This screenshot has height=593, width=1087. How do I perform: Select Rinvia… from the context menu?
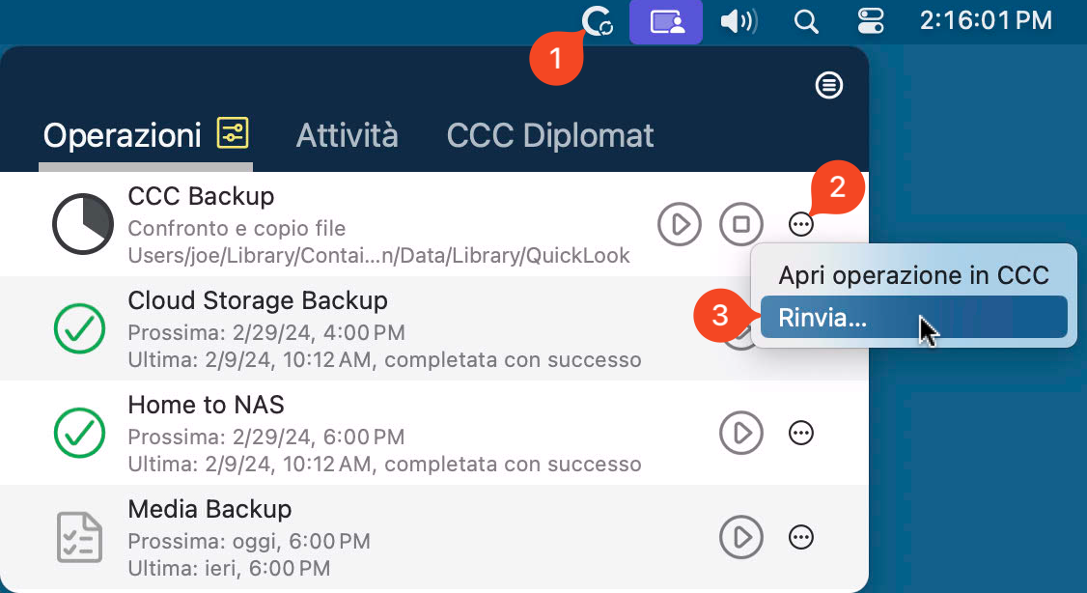tap(913, 317)
